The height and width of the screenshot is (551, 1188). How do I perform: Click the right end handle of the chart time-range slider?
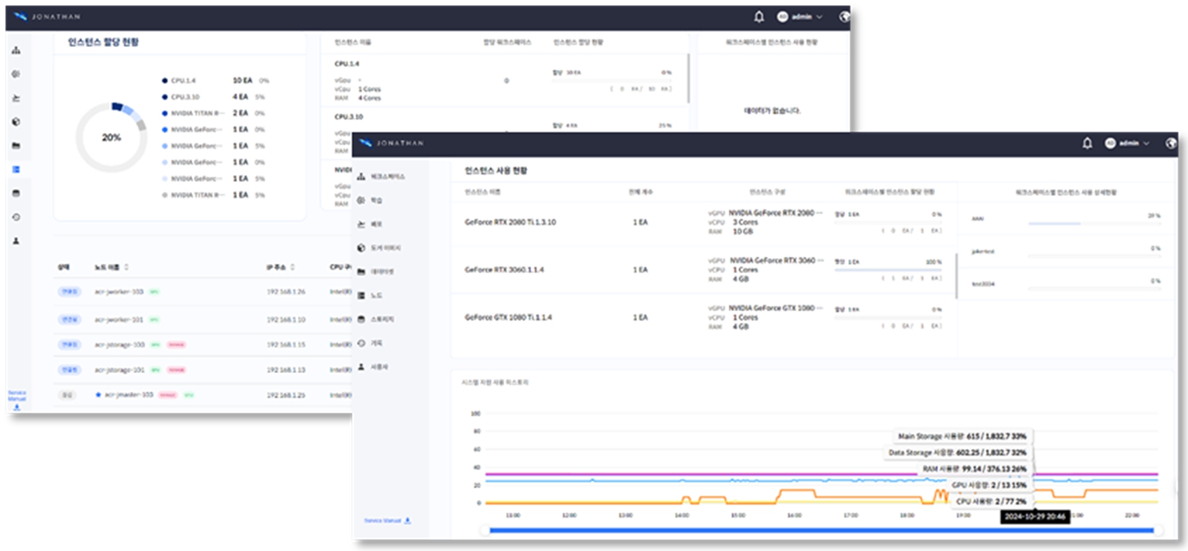[1157, 531]
